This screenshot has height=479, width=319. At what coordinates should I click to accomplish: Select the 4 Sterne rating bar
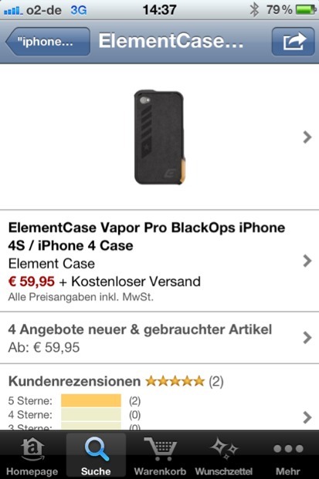[x=91, y=415]
